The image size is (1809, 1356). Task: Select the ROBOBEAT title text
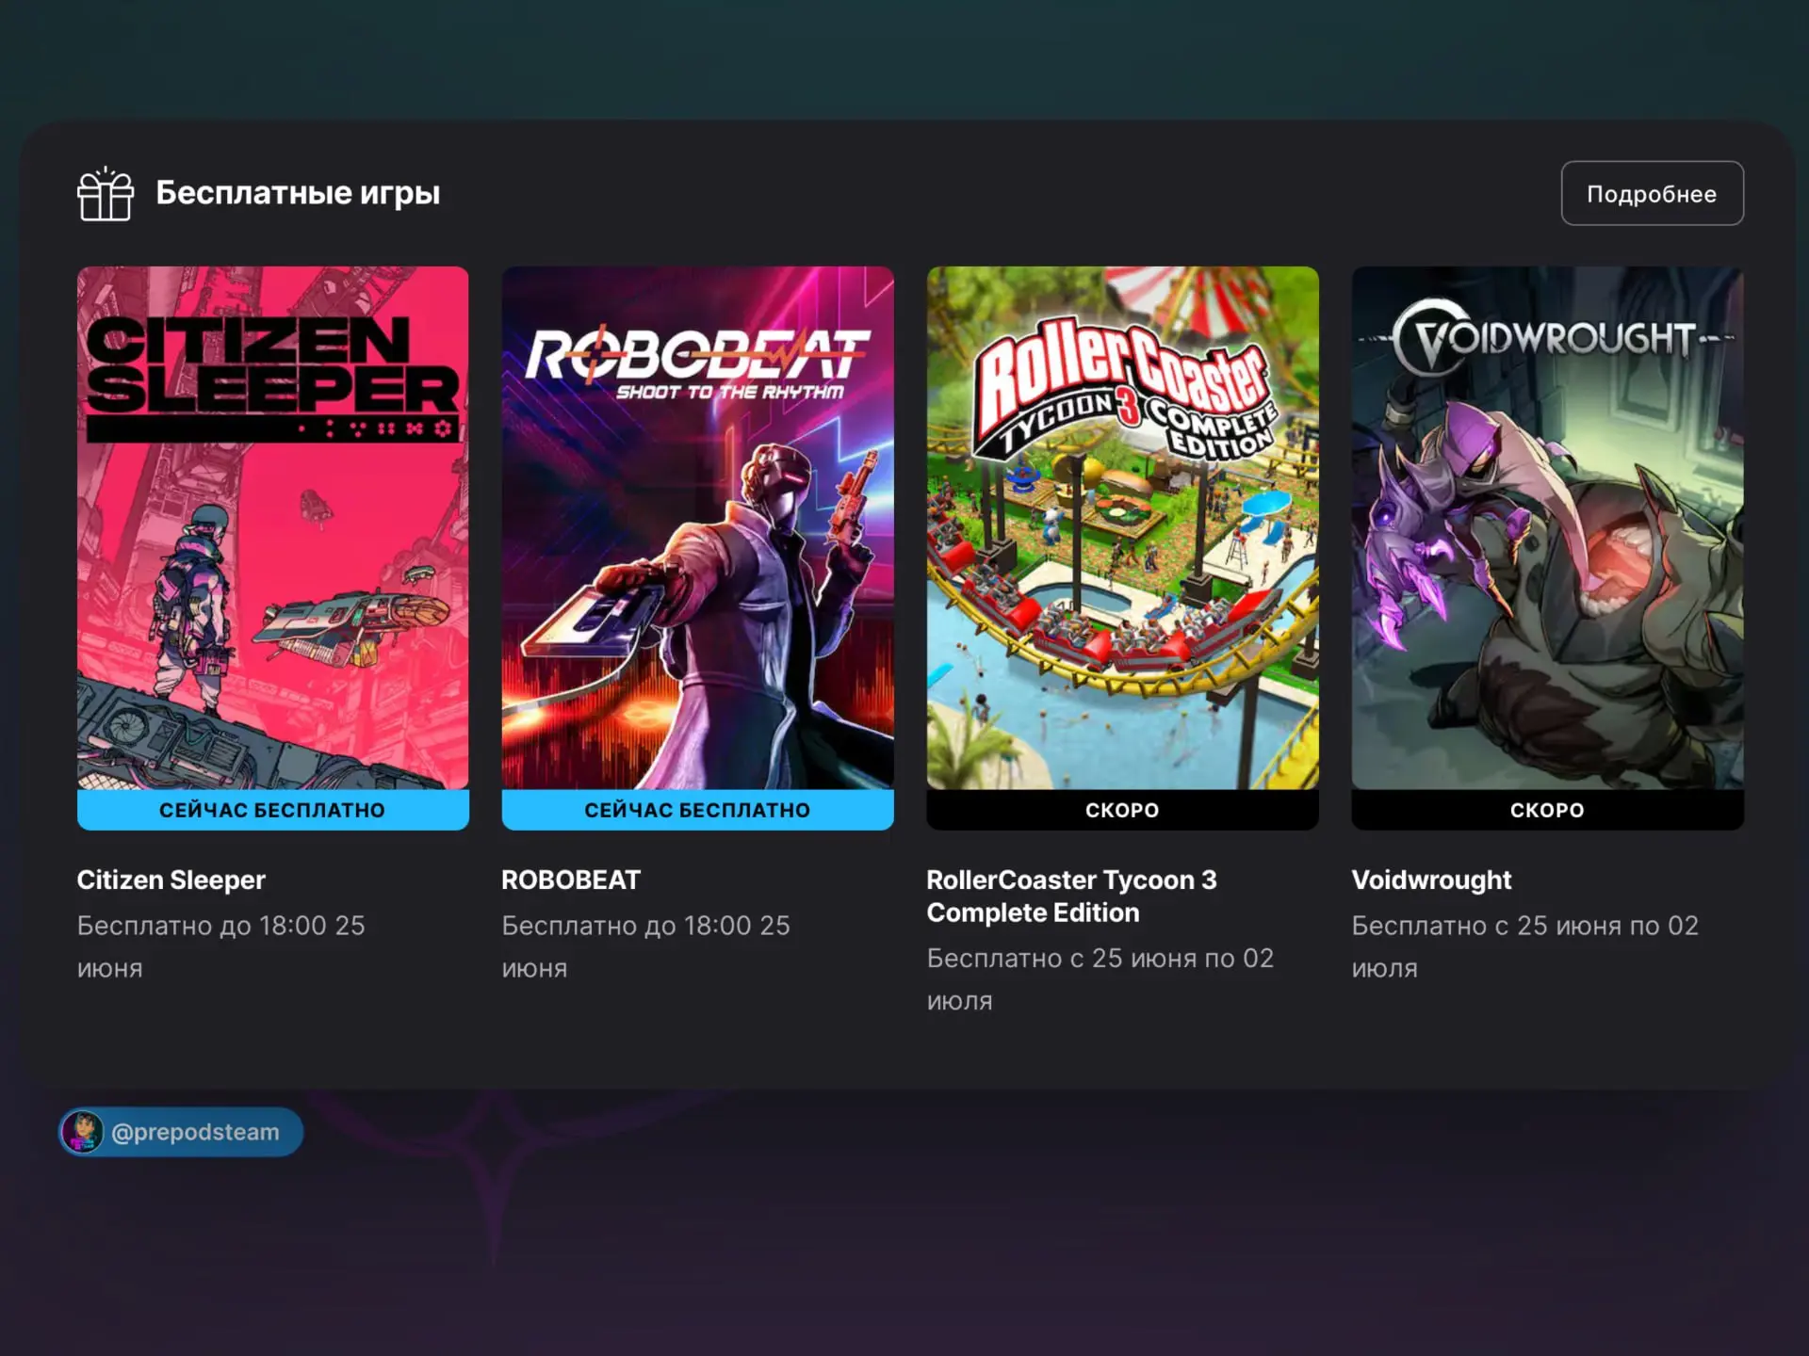coord(571,880)
